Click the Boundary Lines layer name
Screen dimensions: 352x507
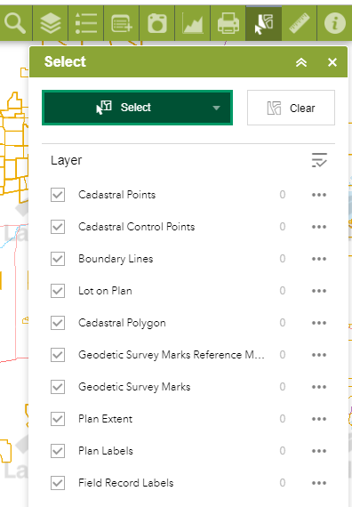tap(116, 259)
